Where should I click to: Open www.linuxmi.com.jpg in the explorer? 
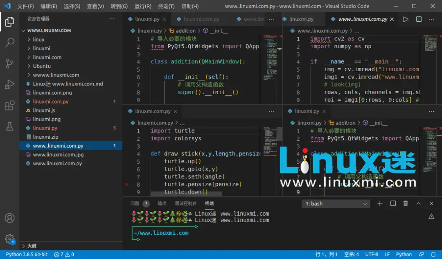pyautogui.click(x=71, y=154)
